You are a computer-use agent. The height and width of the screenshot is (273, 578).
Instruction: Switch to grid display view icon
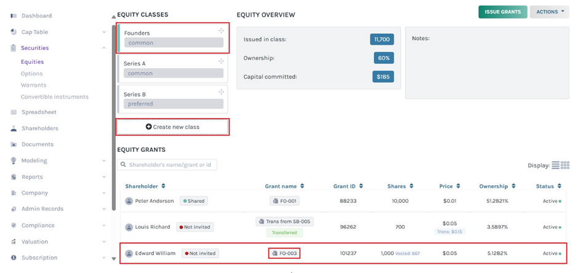pyautogui.click(x=565, y=165)
